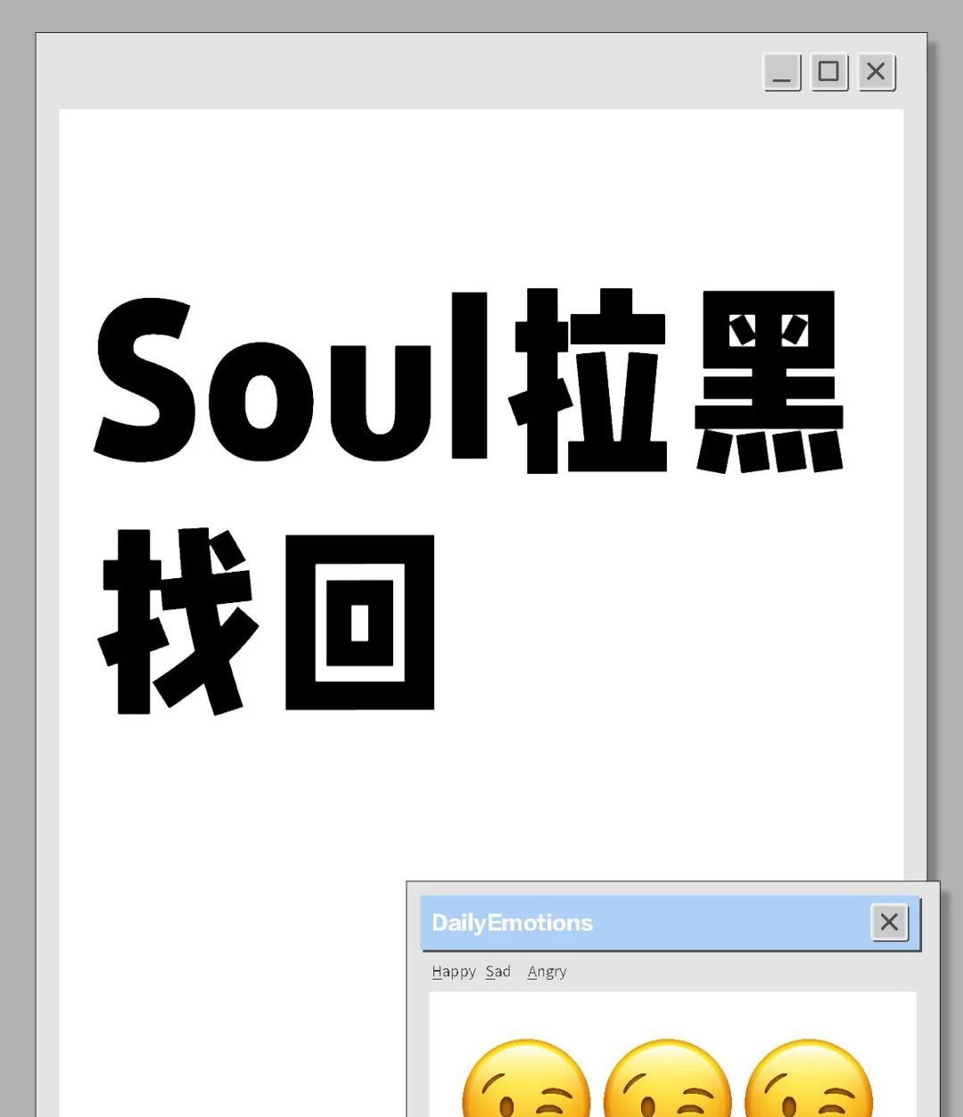Click the gray desktop background area

tap(18, 535)
